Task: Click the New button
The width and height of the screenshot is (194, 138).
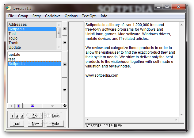Action: click(x=35, y=124)
